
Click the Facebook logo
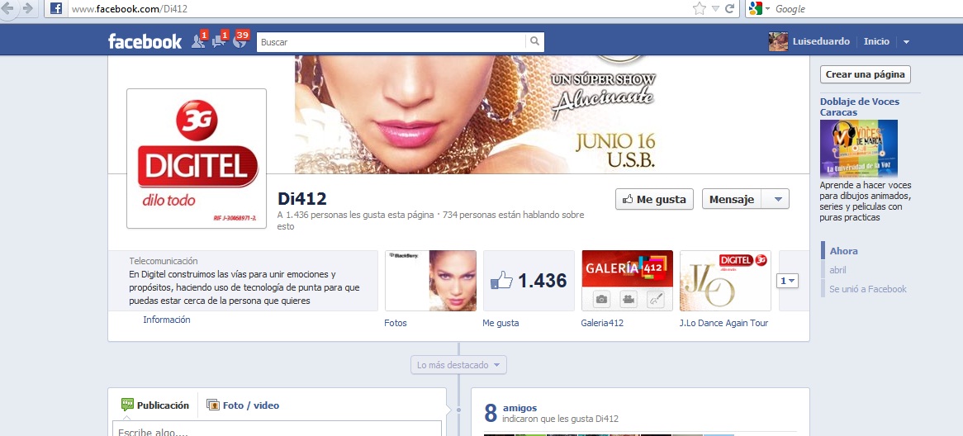point(145,41)
